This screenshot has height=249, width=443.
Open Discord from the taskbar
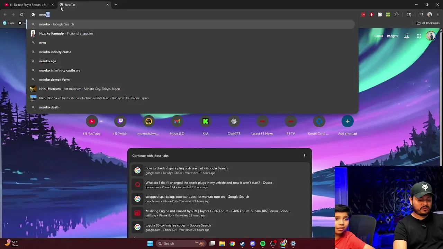(253, 243)
